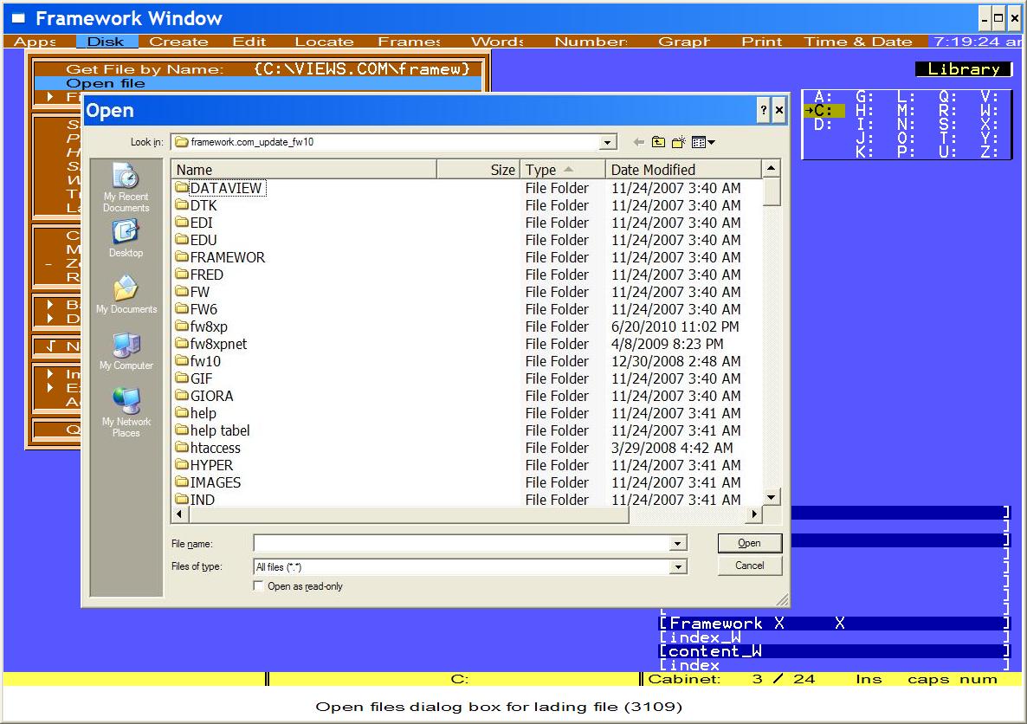Screen dimensions: 1027x724
Task: Select the DATAVIEW folder icon
Action: click(x=182, y=188)
